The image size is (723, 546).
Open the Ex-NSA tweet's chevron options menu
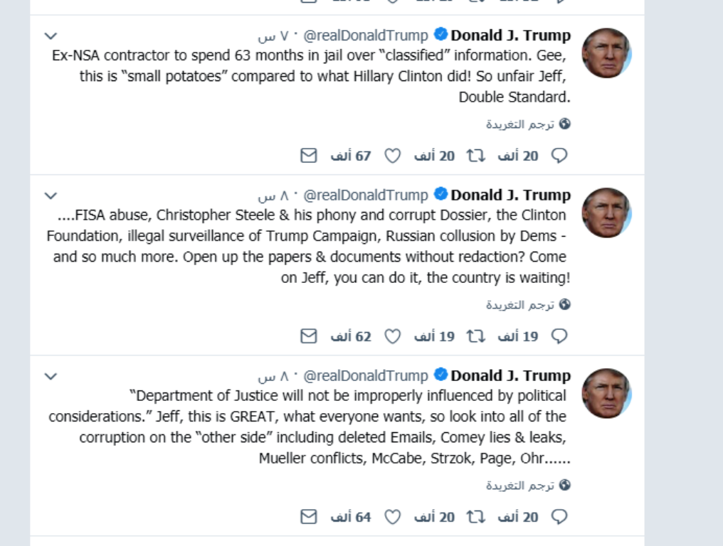coord(51,36)
